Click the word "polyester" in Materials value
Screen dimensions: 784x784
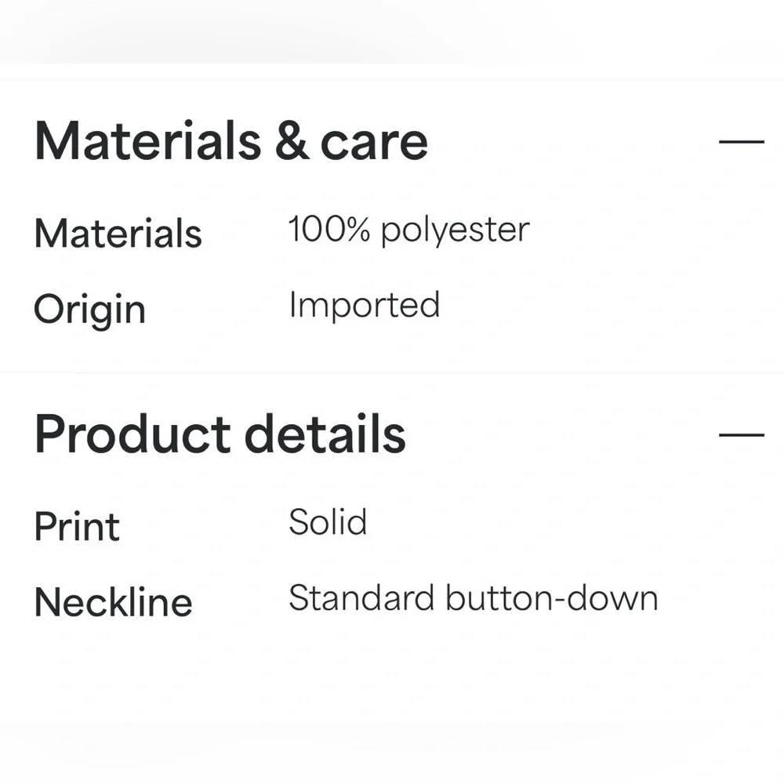pos(456,232)
